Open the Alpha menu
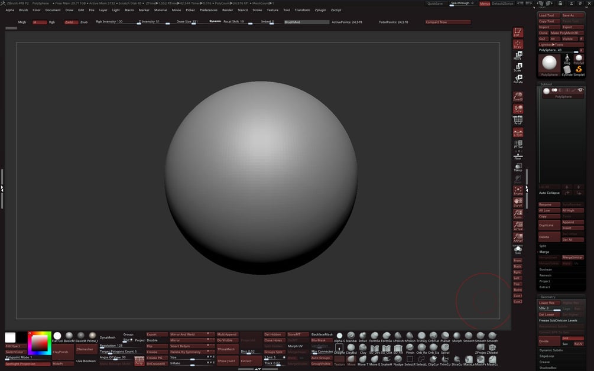 click(x=10, y=10)
